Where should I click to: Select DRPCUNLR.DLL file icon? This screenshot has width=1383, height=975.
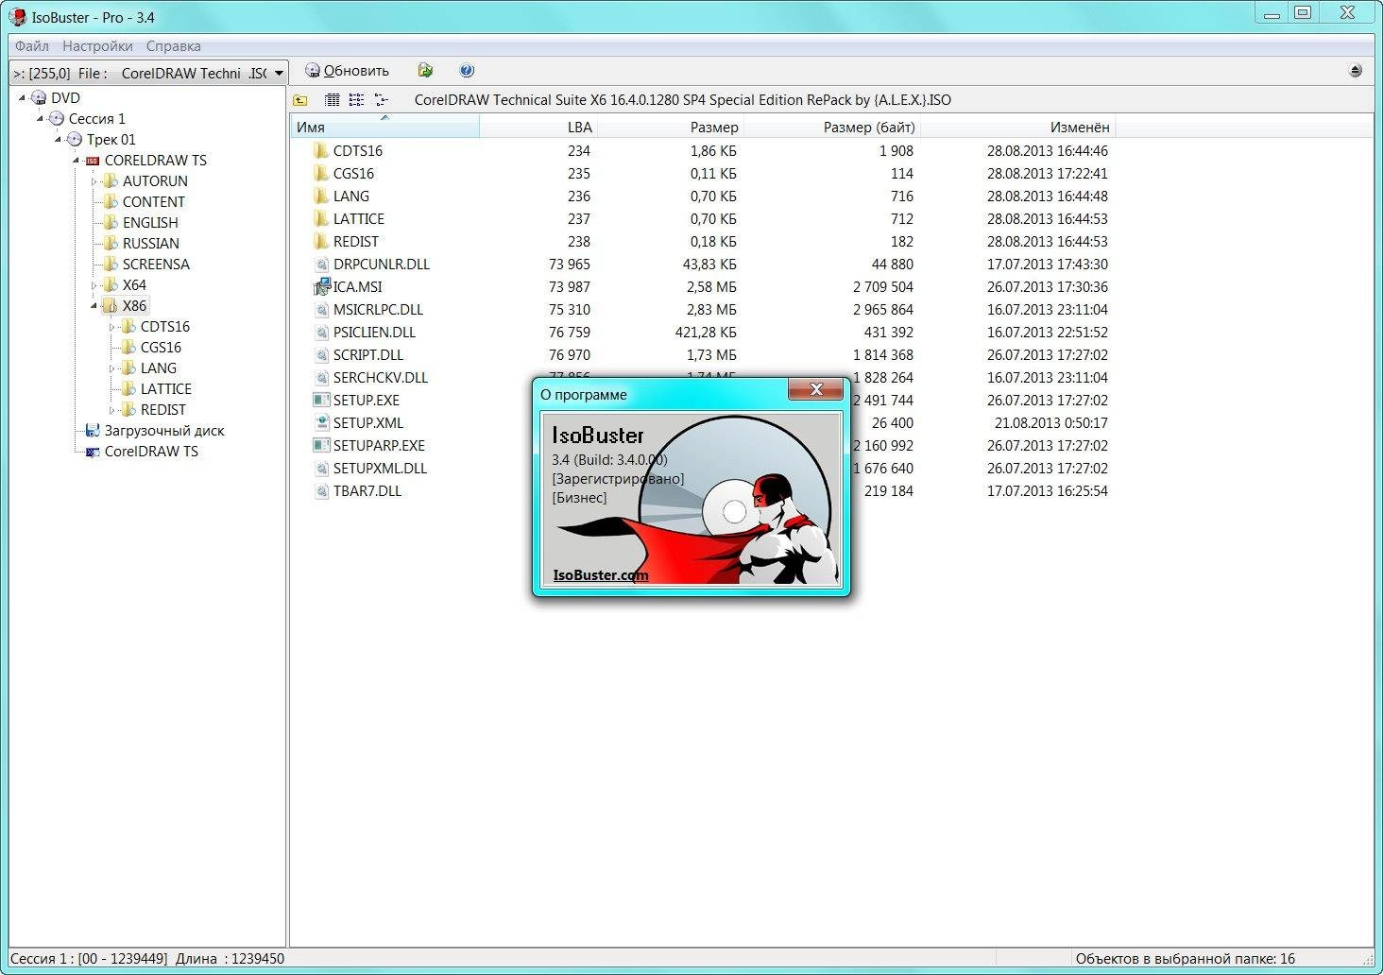321,264
